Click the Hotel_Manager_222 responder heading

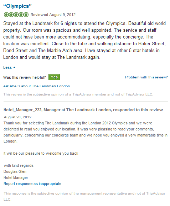pyautogui.click(x=83, y=110)
